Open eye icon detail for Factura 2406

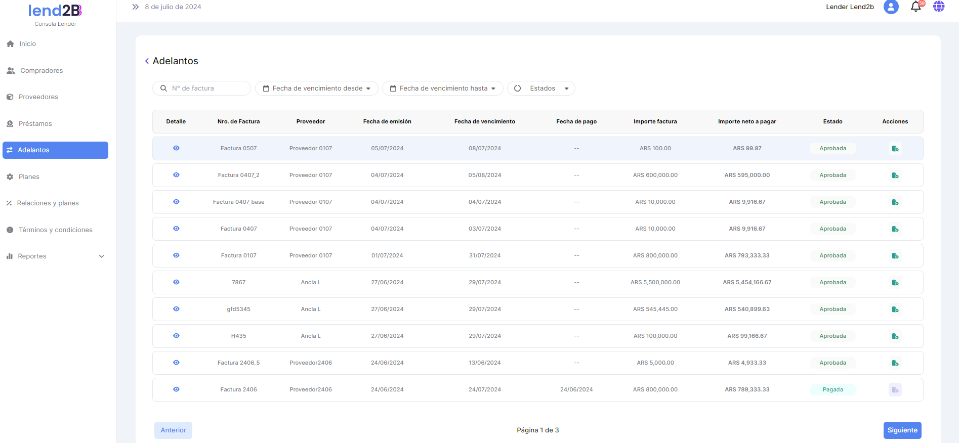176,389
